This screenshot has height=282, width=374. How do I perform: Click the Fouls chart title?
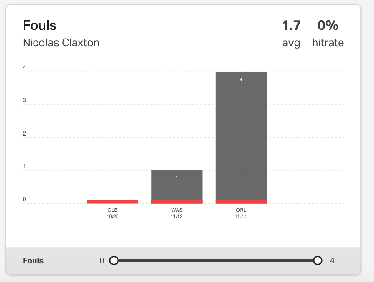pyautogui.click(x=39, y=25)
